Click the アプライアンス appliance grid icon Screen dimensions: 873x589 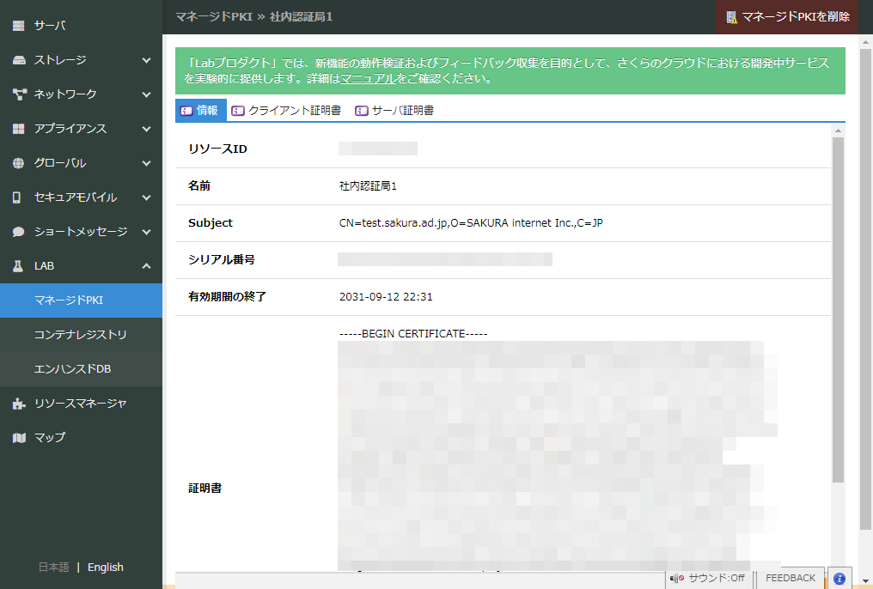pyautogui.click(x=18, y=129)
